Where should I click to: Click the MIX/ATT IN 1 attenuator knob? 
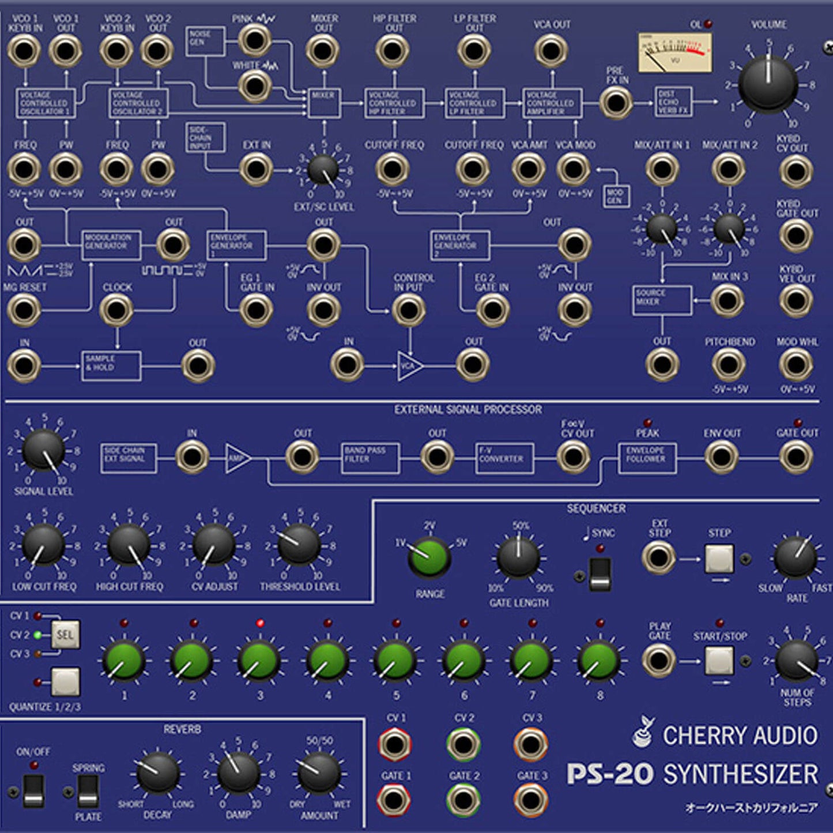662,229
